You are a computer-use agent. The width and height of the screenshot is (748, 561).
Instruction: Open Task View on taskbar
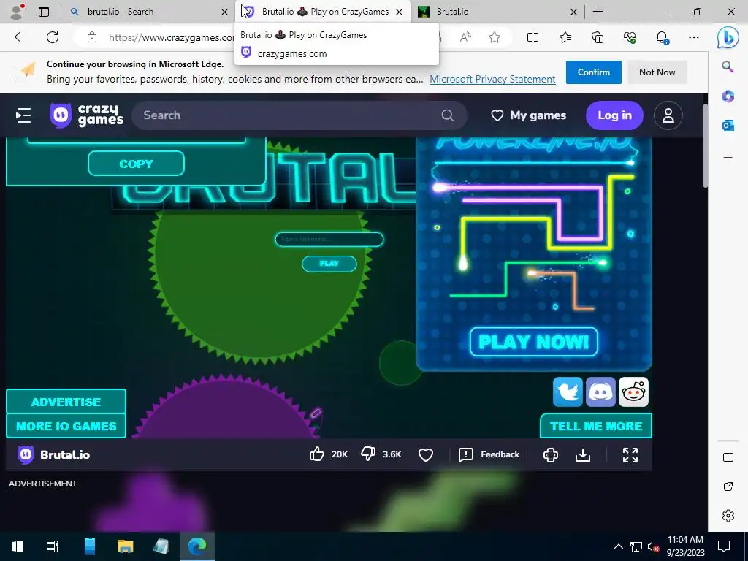coord(52,546)
